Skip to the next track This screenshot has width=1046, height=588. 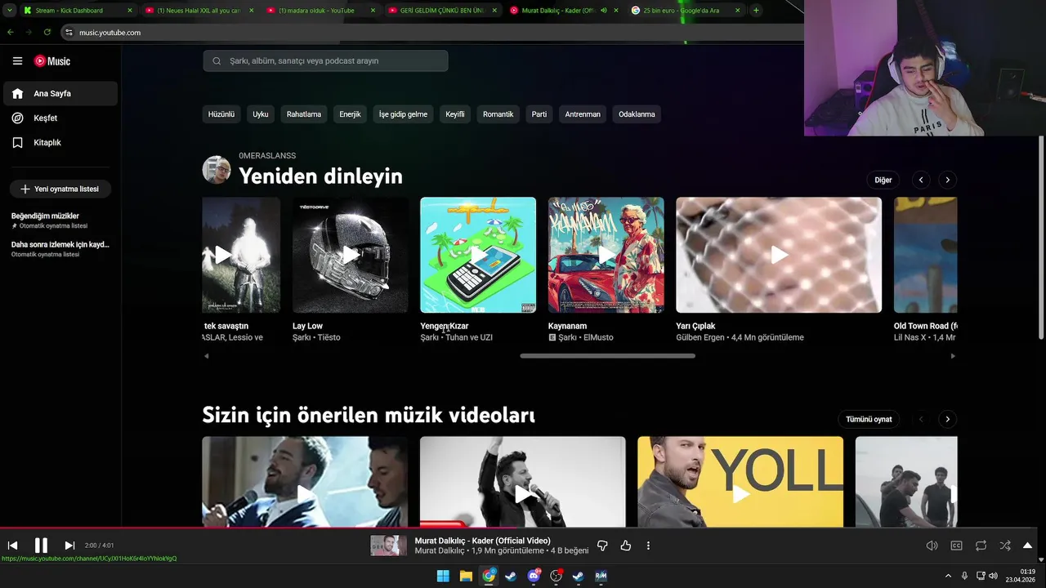[69, 546]
